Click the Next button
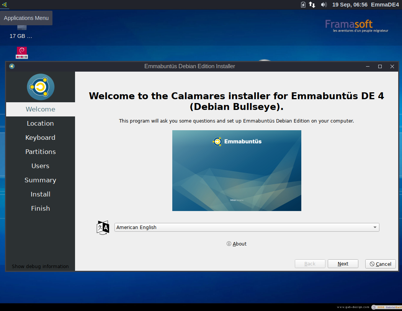 tap(343, 264)
